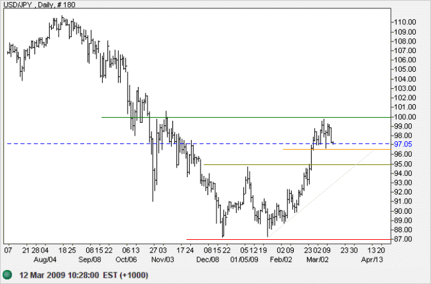Click the current price label 97.05
The image size is (431, 284).
pyautogui.click(x=404, y=144)
